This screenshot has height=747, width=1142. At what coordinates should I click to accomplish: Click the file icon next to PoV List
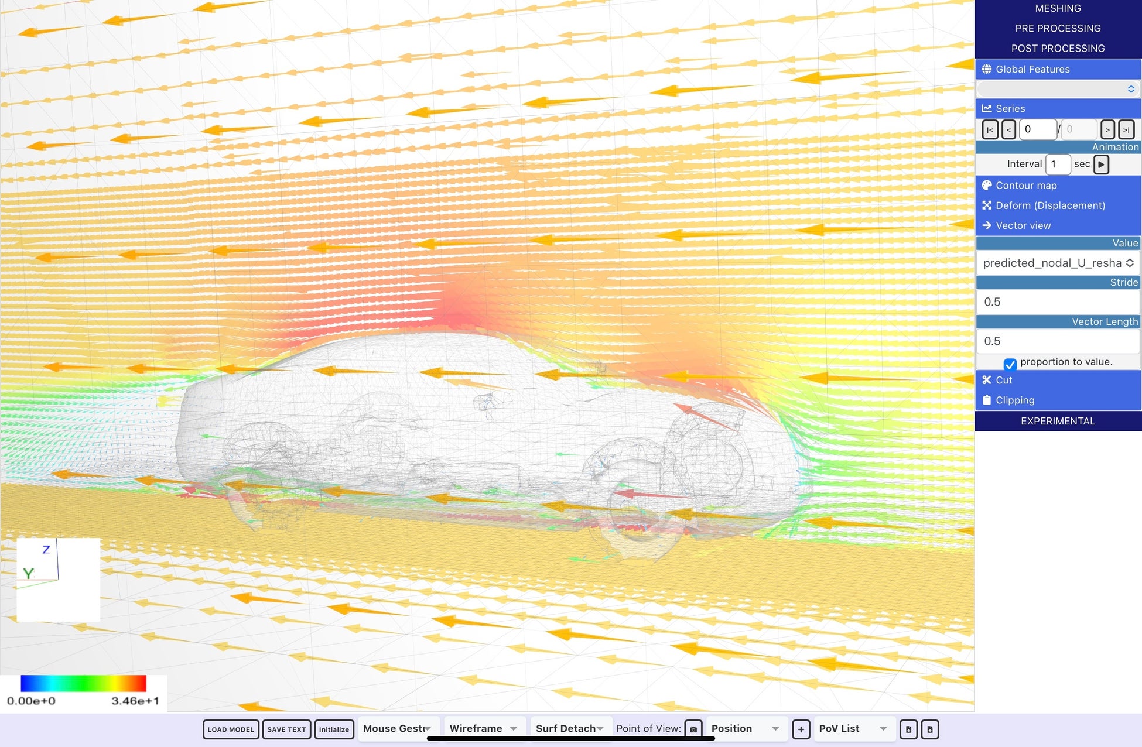pos(908,729)
